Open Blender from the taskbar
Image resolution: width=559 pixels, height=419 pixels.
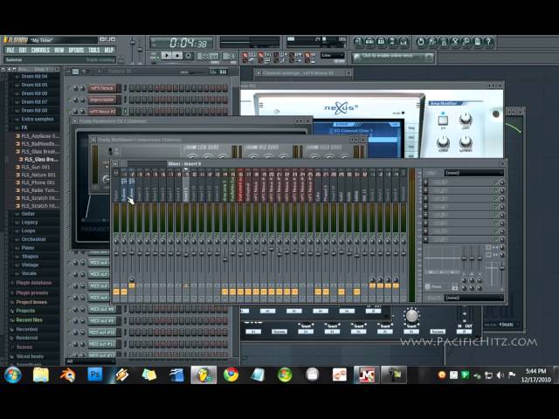click(x=67, y=374)
